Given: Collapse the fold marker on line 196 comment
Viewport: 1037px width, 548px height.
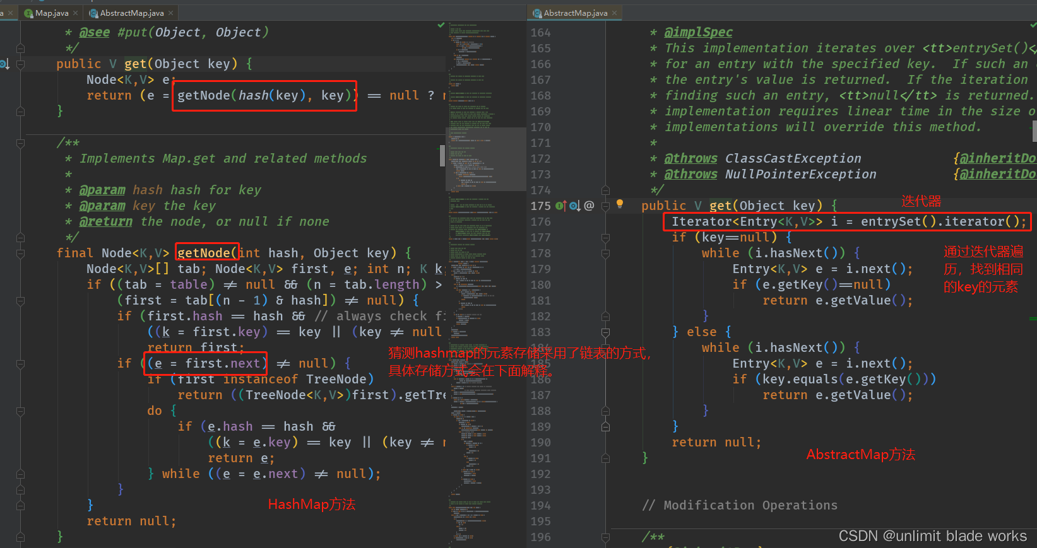Looking at the screenshot, I should click(x=605, y=537).
